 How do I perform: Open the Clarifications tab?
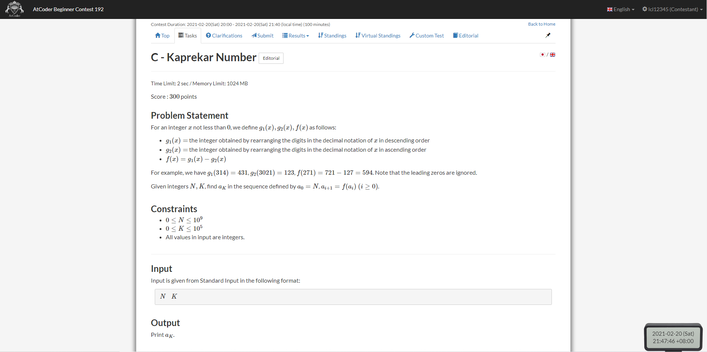pyautogui.click(x=224, y=36)
